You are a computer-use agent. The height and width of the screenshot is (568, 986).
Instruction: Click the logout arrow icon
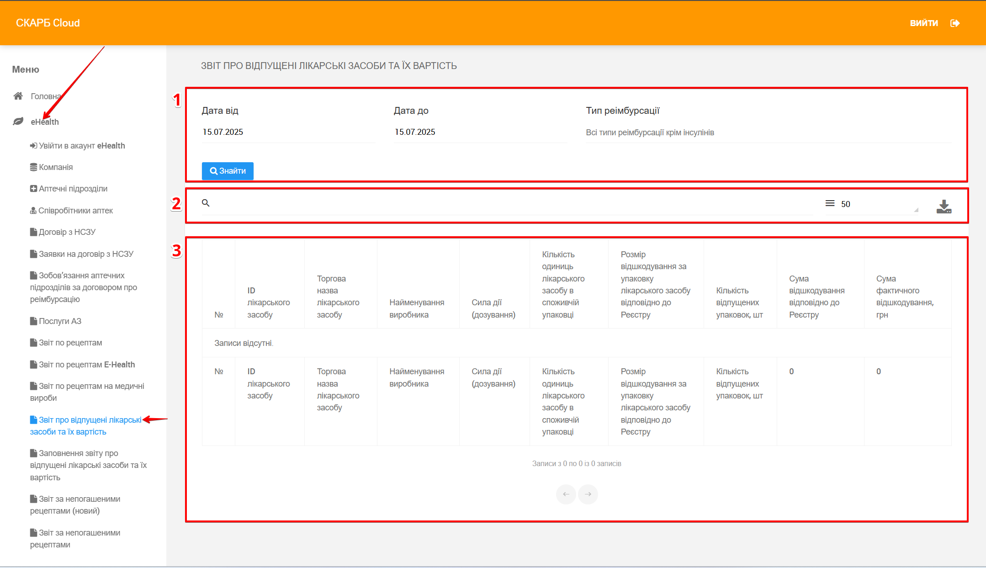tap(954, 23)
